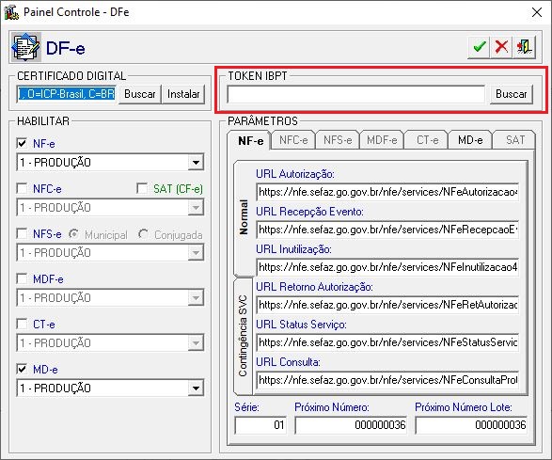
Task: Click the Token IBPT input field
Action: click(x=355, y=94)
